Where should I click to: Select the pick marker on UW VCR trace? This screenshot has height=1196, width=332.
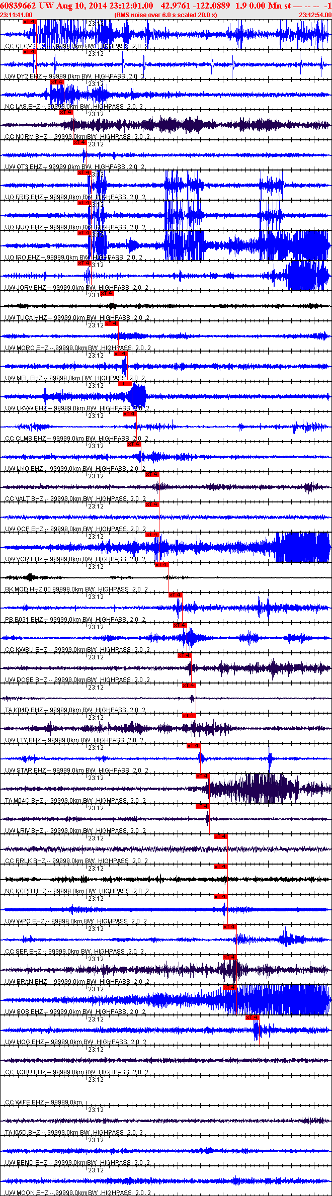point(152,535)
